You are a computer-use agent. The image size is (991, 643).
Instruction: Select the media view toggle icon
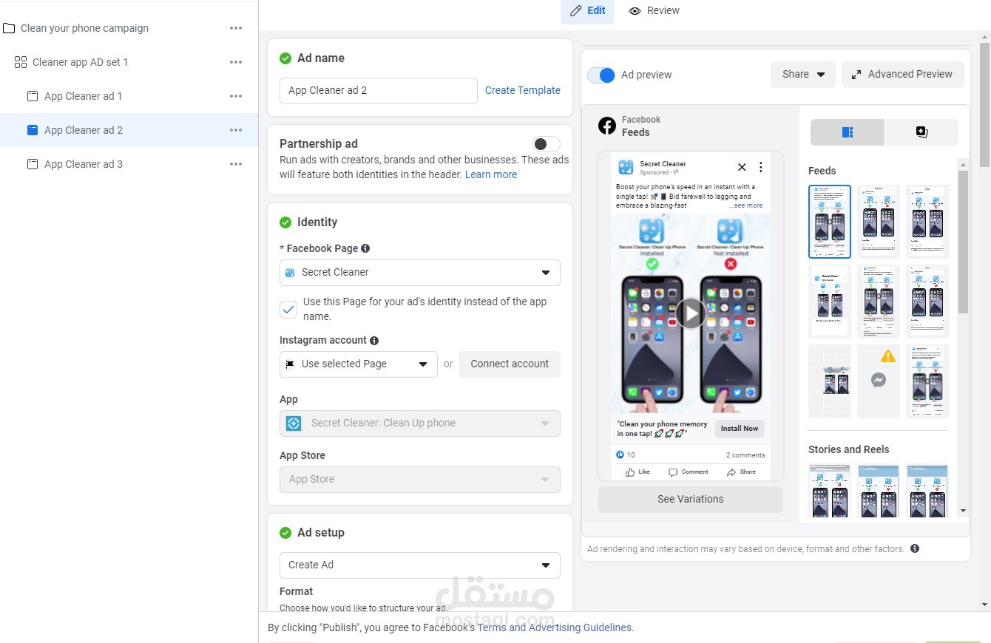pyautogui.click(x=921, y=132)
